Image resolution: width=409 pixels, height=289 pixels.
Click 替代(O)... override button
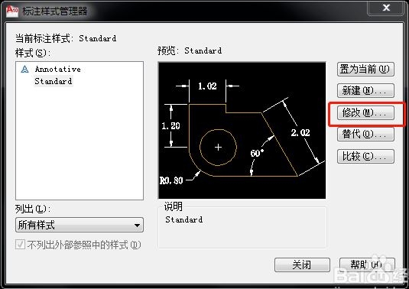[x=365, y=135]
